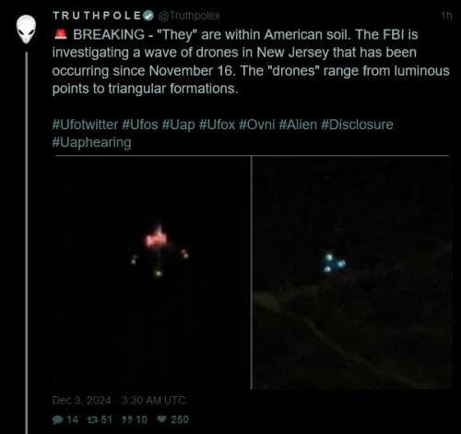Click the reply speech bubble icon

[57, 419]
